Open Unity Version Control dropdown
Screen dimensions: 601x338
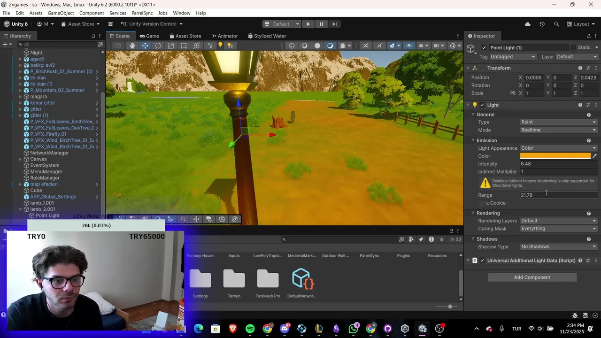[152, 24]
